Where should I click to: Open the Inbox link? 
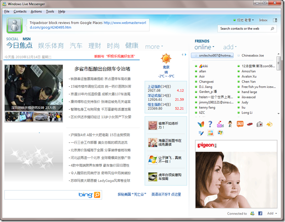[263, 20]
